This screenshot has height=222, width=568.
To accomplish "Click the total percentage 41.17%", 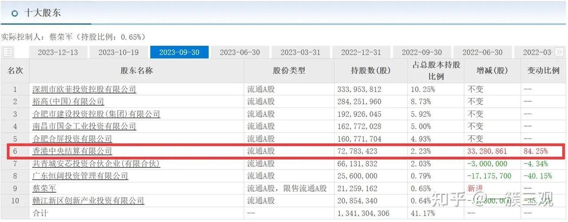I will (423, 213).
